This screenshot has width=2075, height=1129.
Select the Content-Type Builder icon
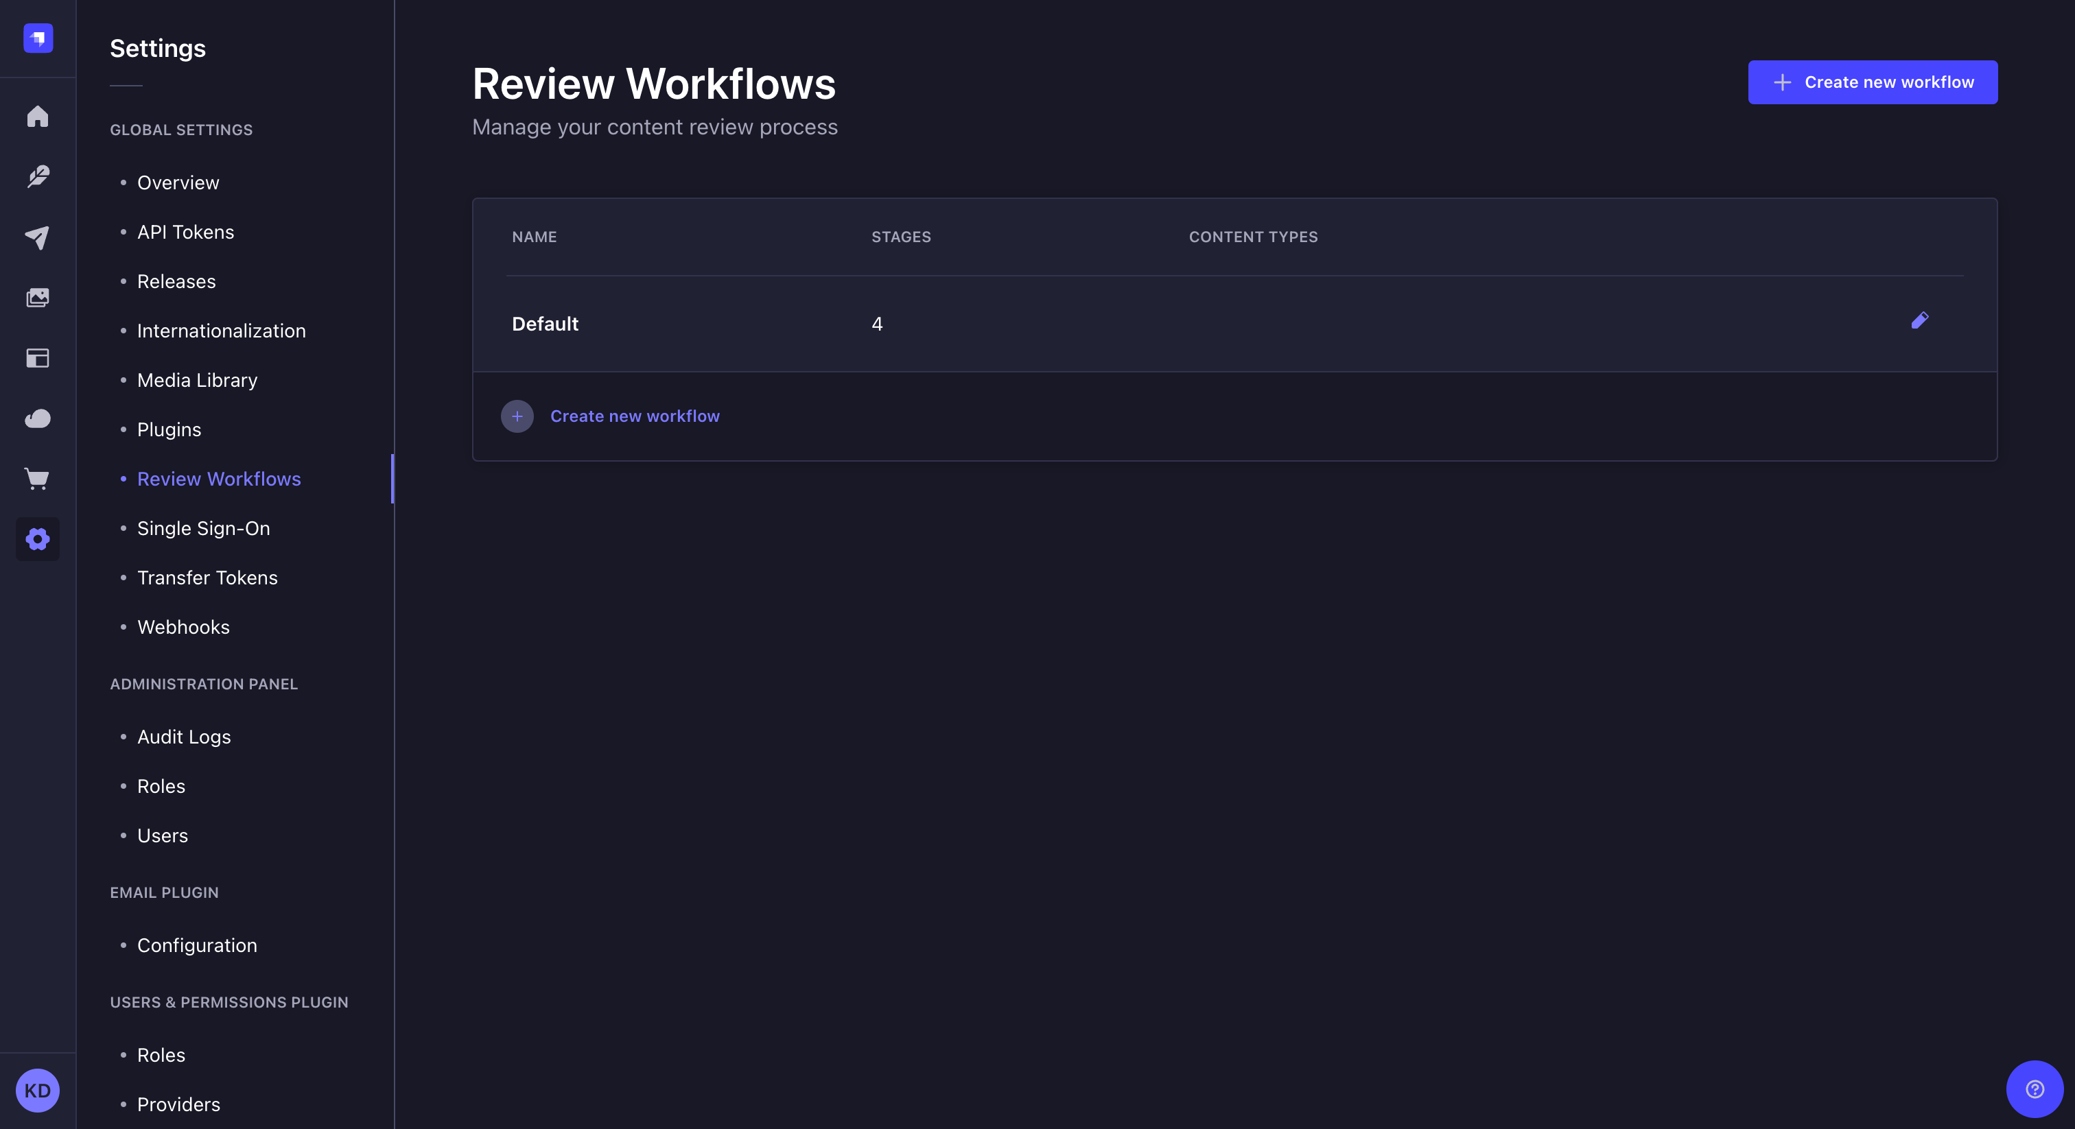pyautogui.click(x=37, y=358)
